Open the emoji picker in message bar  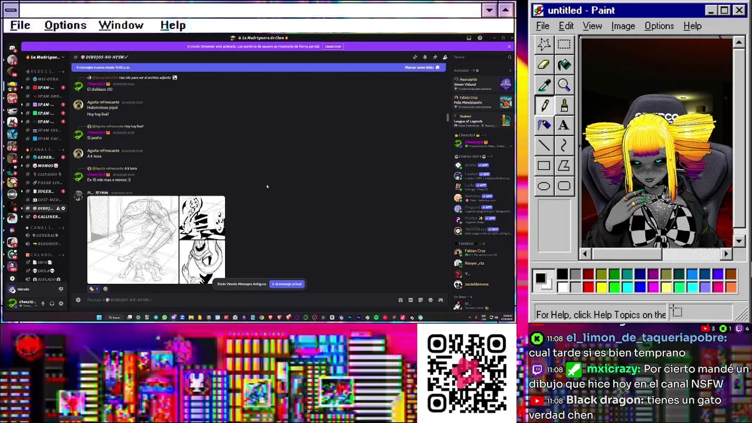(431, 300)
